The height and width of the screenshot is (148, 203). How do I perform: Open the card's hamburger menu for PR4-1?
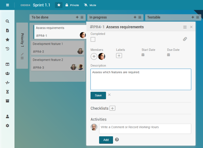click(x=185, y=27)
